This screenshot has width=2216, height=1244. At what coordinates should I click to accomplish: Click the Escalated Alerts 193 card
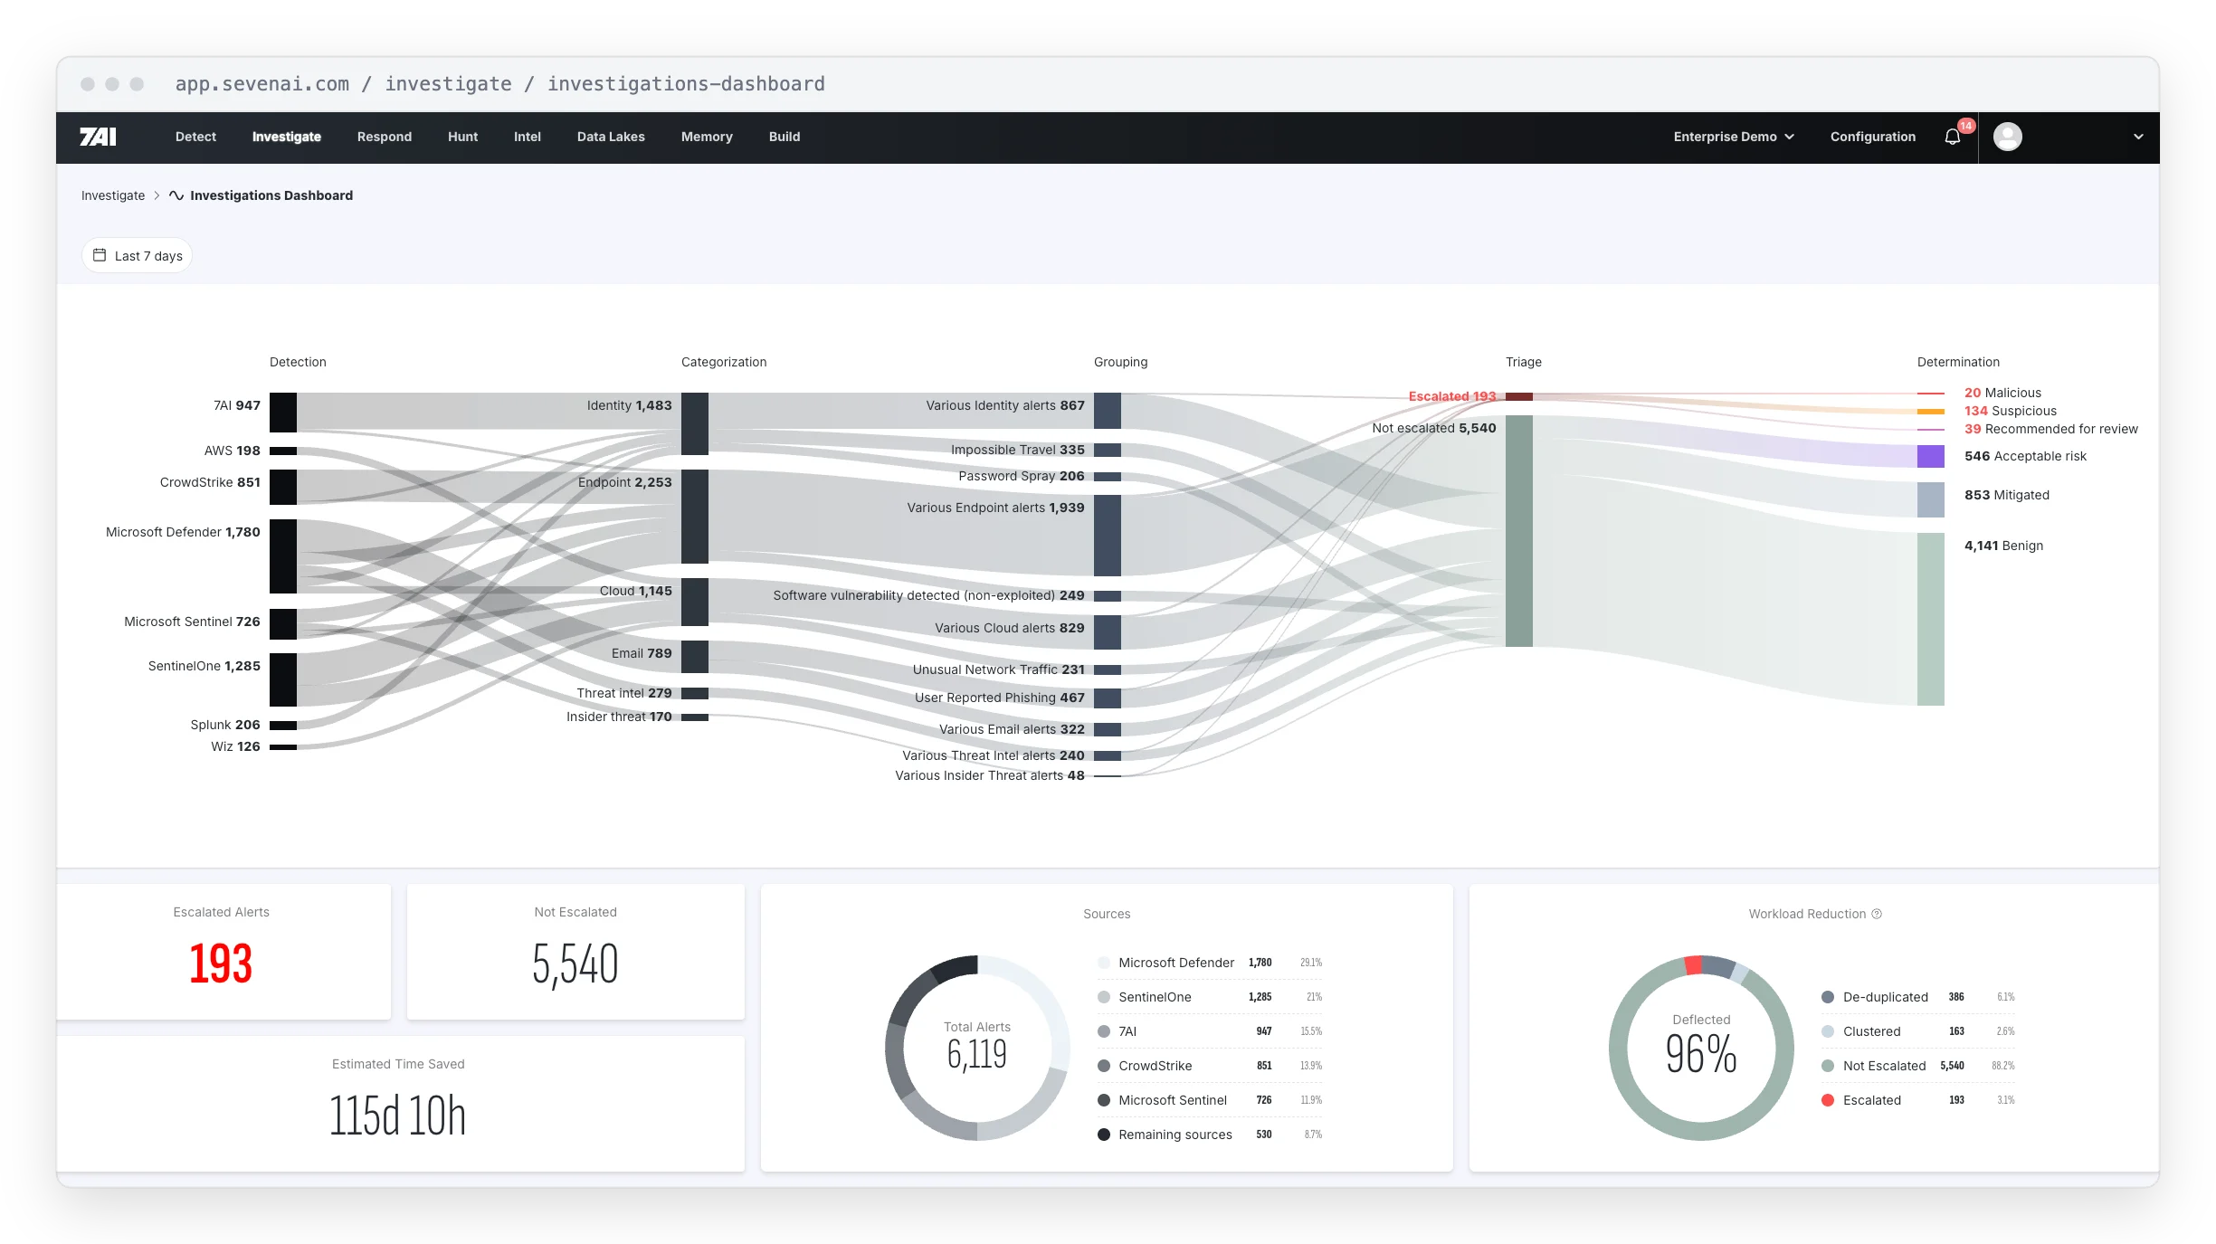[223, 951]
